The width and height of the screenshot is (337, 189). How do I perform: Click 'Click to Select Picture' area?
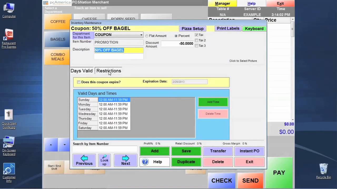coord(243,61)
